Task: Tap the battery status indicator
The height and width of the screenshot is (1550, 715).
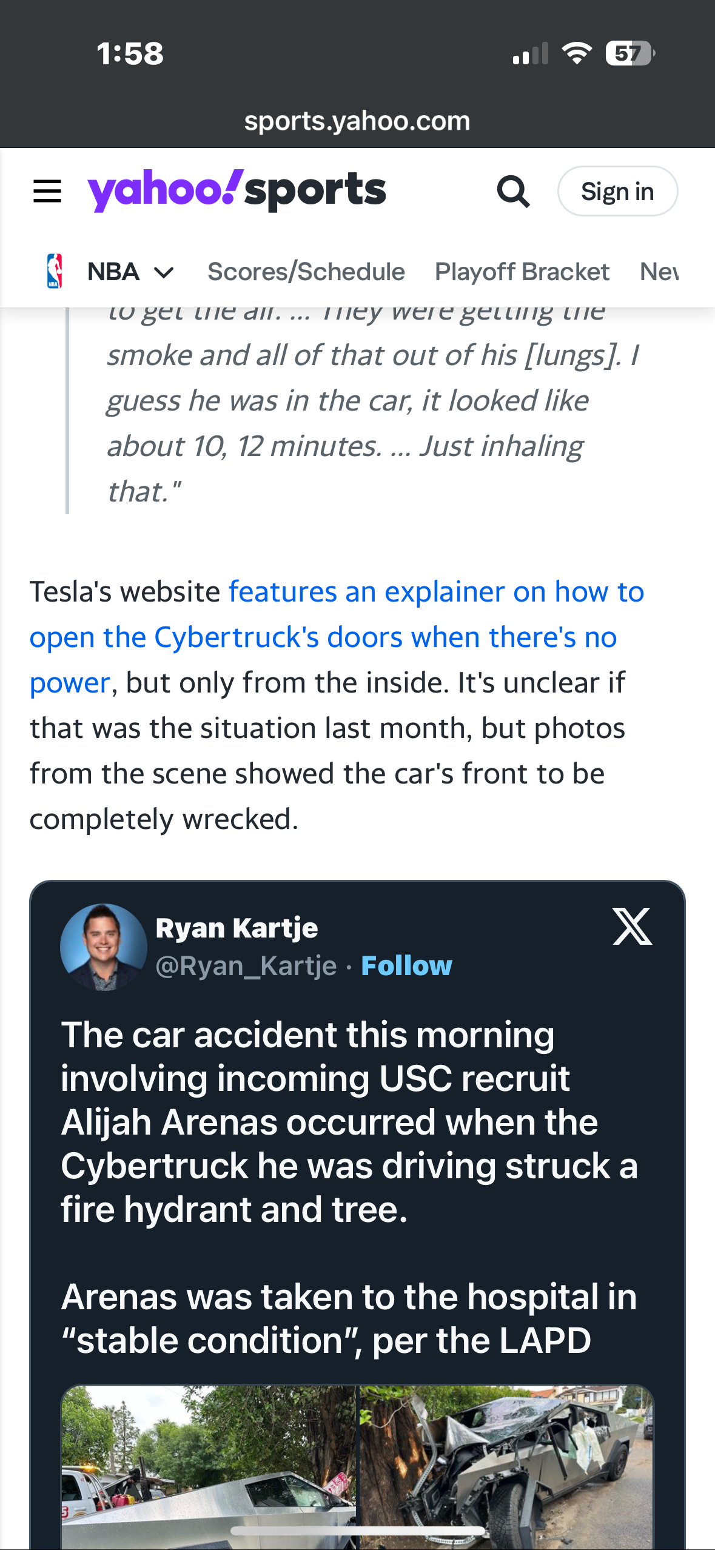Action: [630, 53]
